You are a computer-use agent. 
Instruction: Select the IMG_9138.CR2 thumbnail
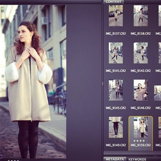pos(141,16)
